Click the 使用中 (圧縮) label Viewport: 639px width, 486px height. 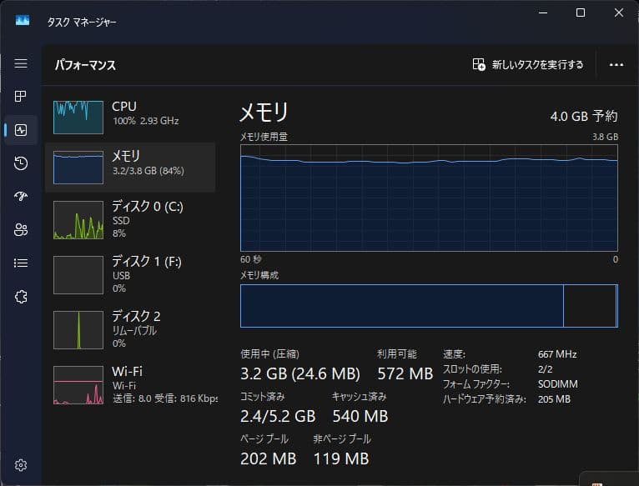click(x=269, y=354)
